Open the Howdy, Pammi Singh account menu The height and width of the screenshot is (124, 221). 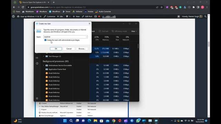pos(192,17)
